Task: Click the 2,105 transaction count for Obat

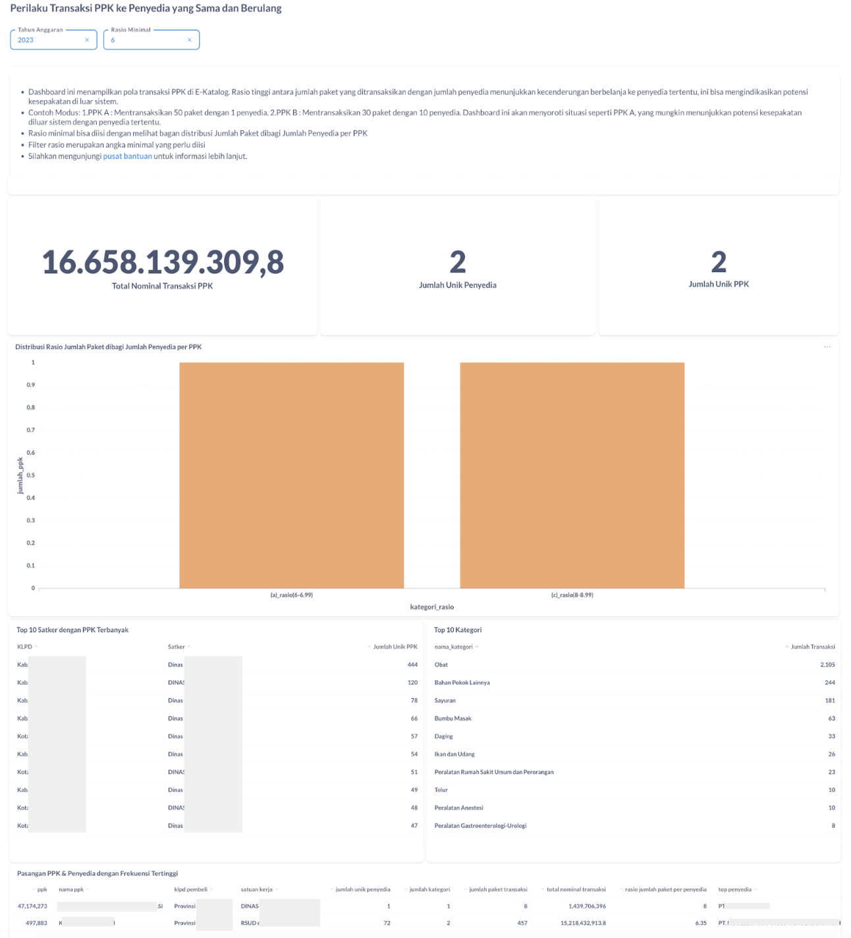Action: pos(827,665)
